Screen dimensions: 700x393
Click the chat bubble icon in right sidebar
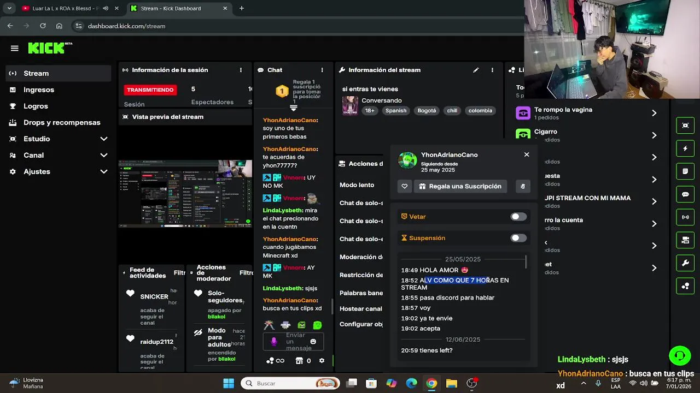pos(685,194)
